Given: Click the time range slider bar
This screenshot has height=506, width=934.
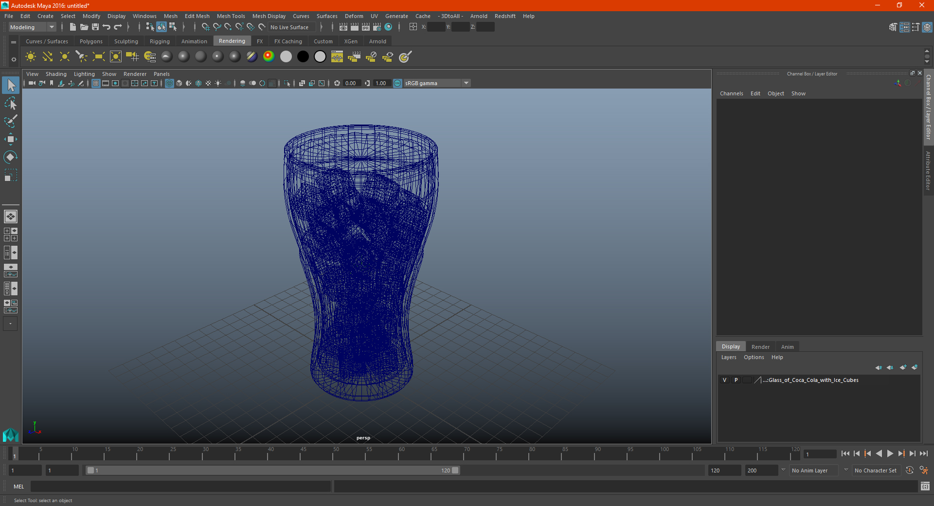Looking at the screenshot, I should pos(272,470).
